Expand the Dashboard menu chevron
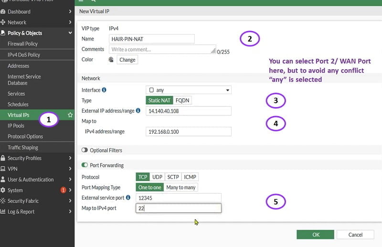 click(70, 11)
